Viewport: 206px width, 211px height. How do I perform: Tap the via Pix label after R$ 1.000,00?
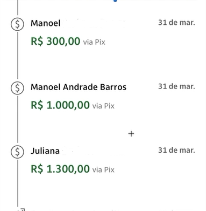point(103,106)
